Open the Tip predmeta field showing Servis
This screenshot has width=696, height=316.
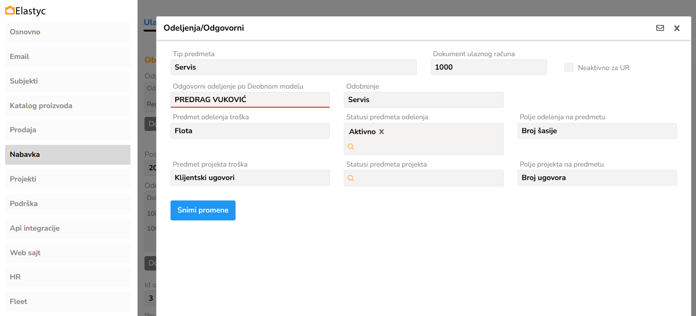(x=293, y=67)
